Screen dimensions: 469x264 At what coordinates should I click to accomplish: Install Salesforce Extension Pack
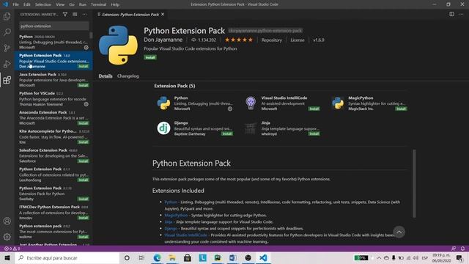tap(83, 161)
